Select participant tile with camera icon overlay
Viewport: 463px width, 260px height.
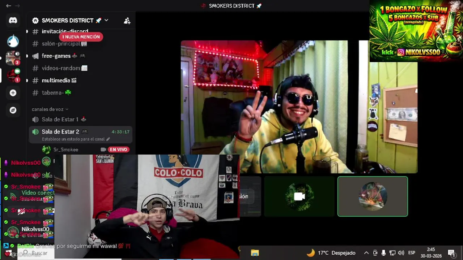point(299,196)
